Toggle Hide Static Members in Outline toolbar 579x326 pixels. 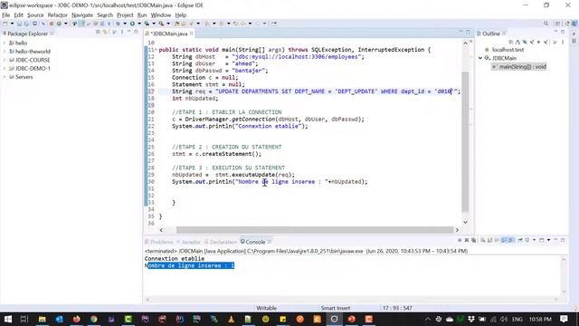click(532, 43)
